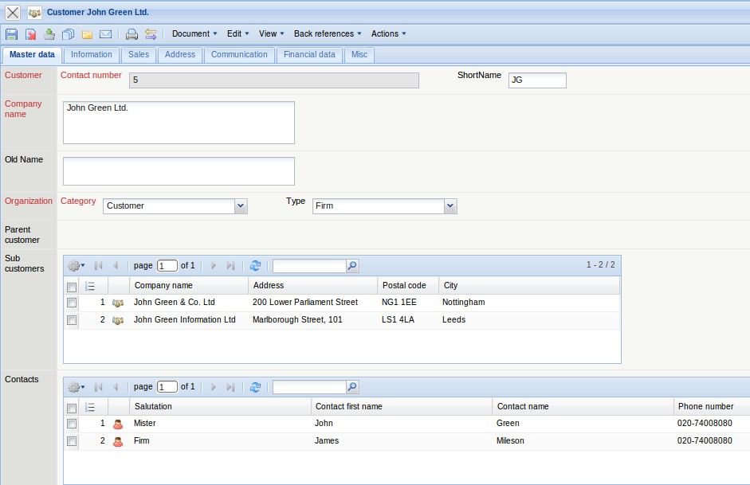Sort by Postal code column header
750x485 pixels.
click(x=407, y=285)
